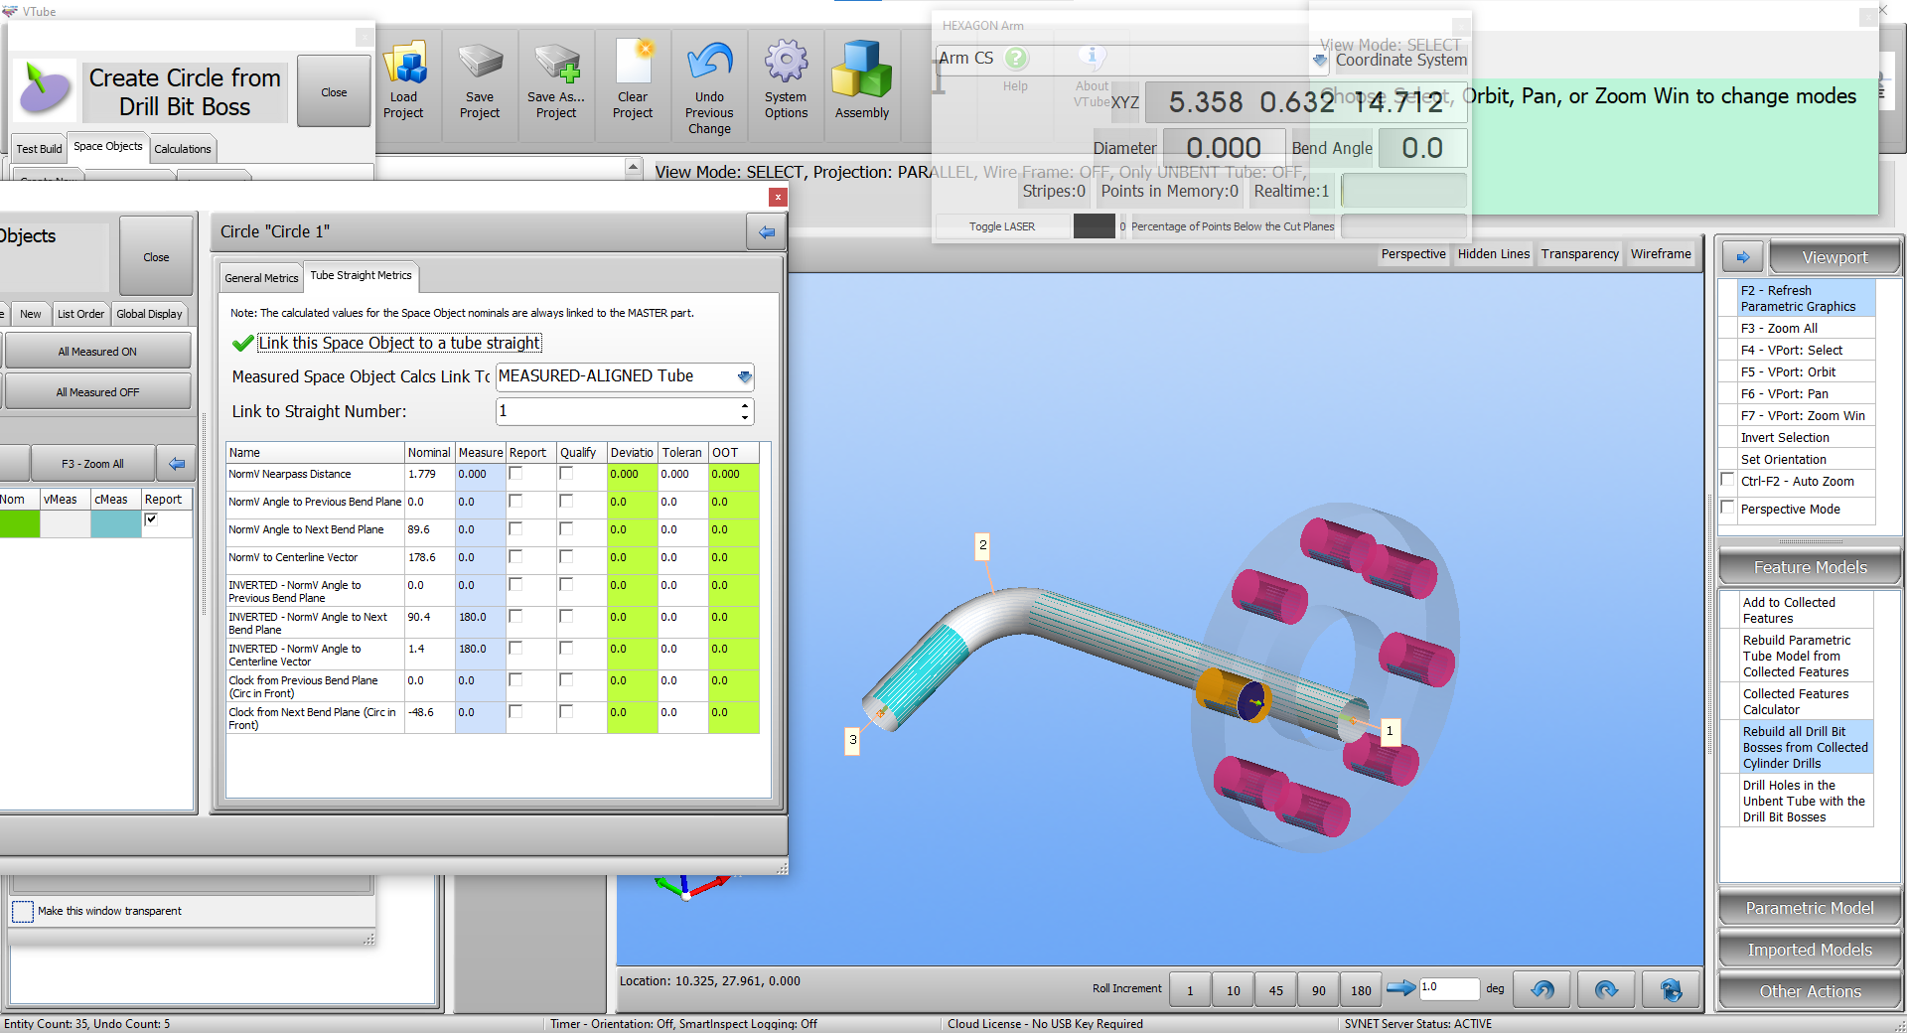1907x1033 pixels.
Task: Click the roll degree input field
Action: [1449, 987]
